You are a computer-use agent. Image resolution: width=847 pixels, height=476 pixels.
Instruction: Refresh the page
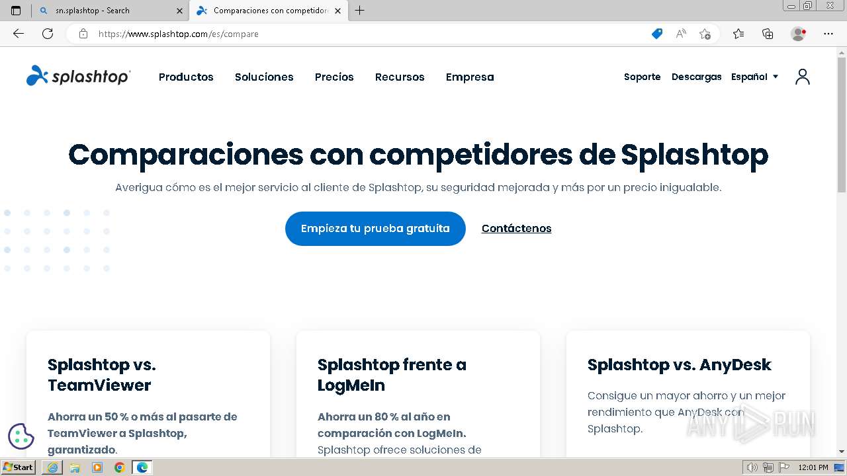click(x=48, y=34)
